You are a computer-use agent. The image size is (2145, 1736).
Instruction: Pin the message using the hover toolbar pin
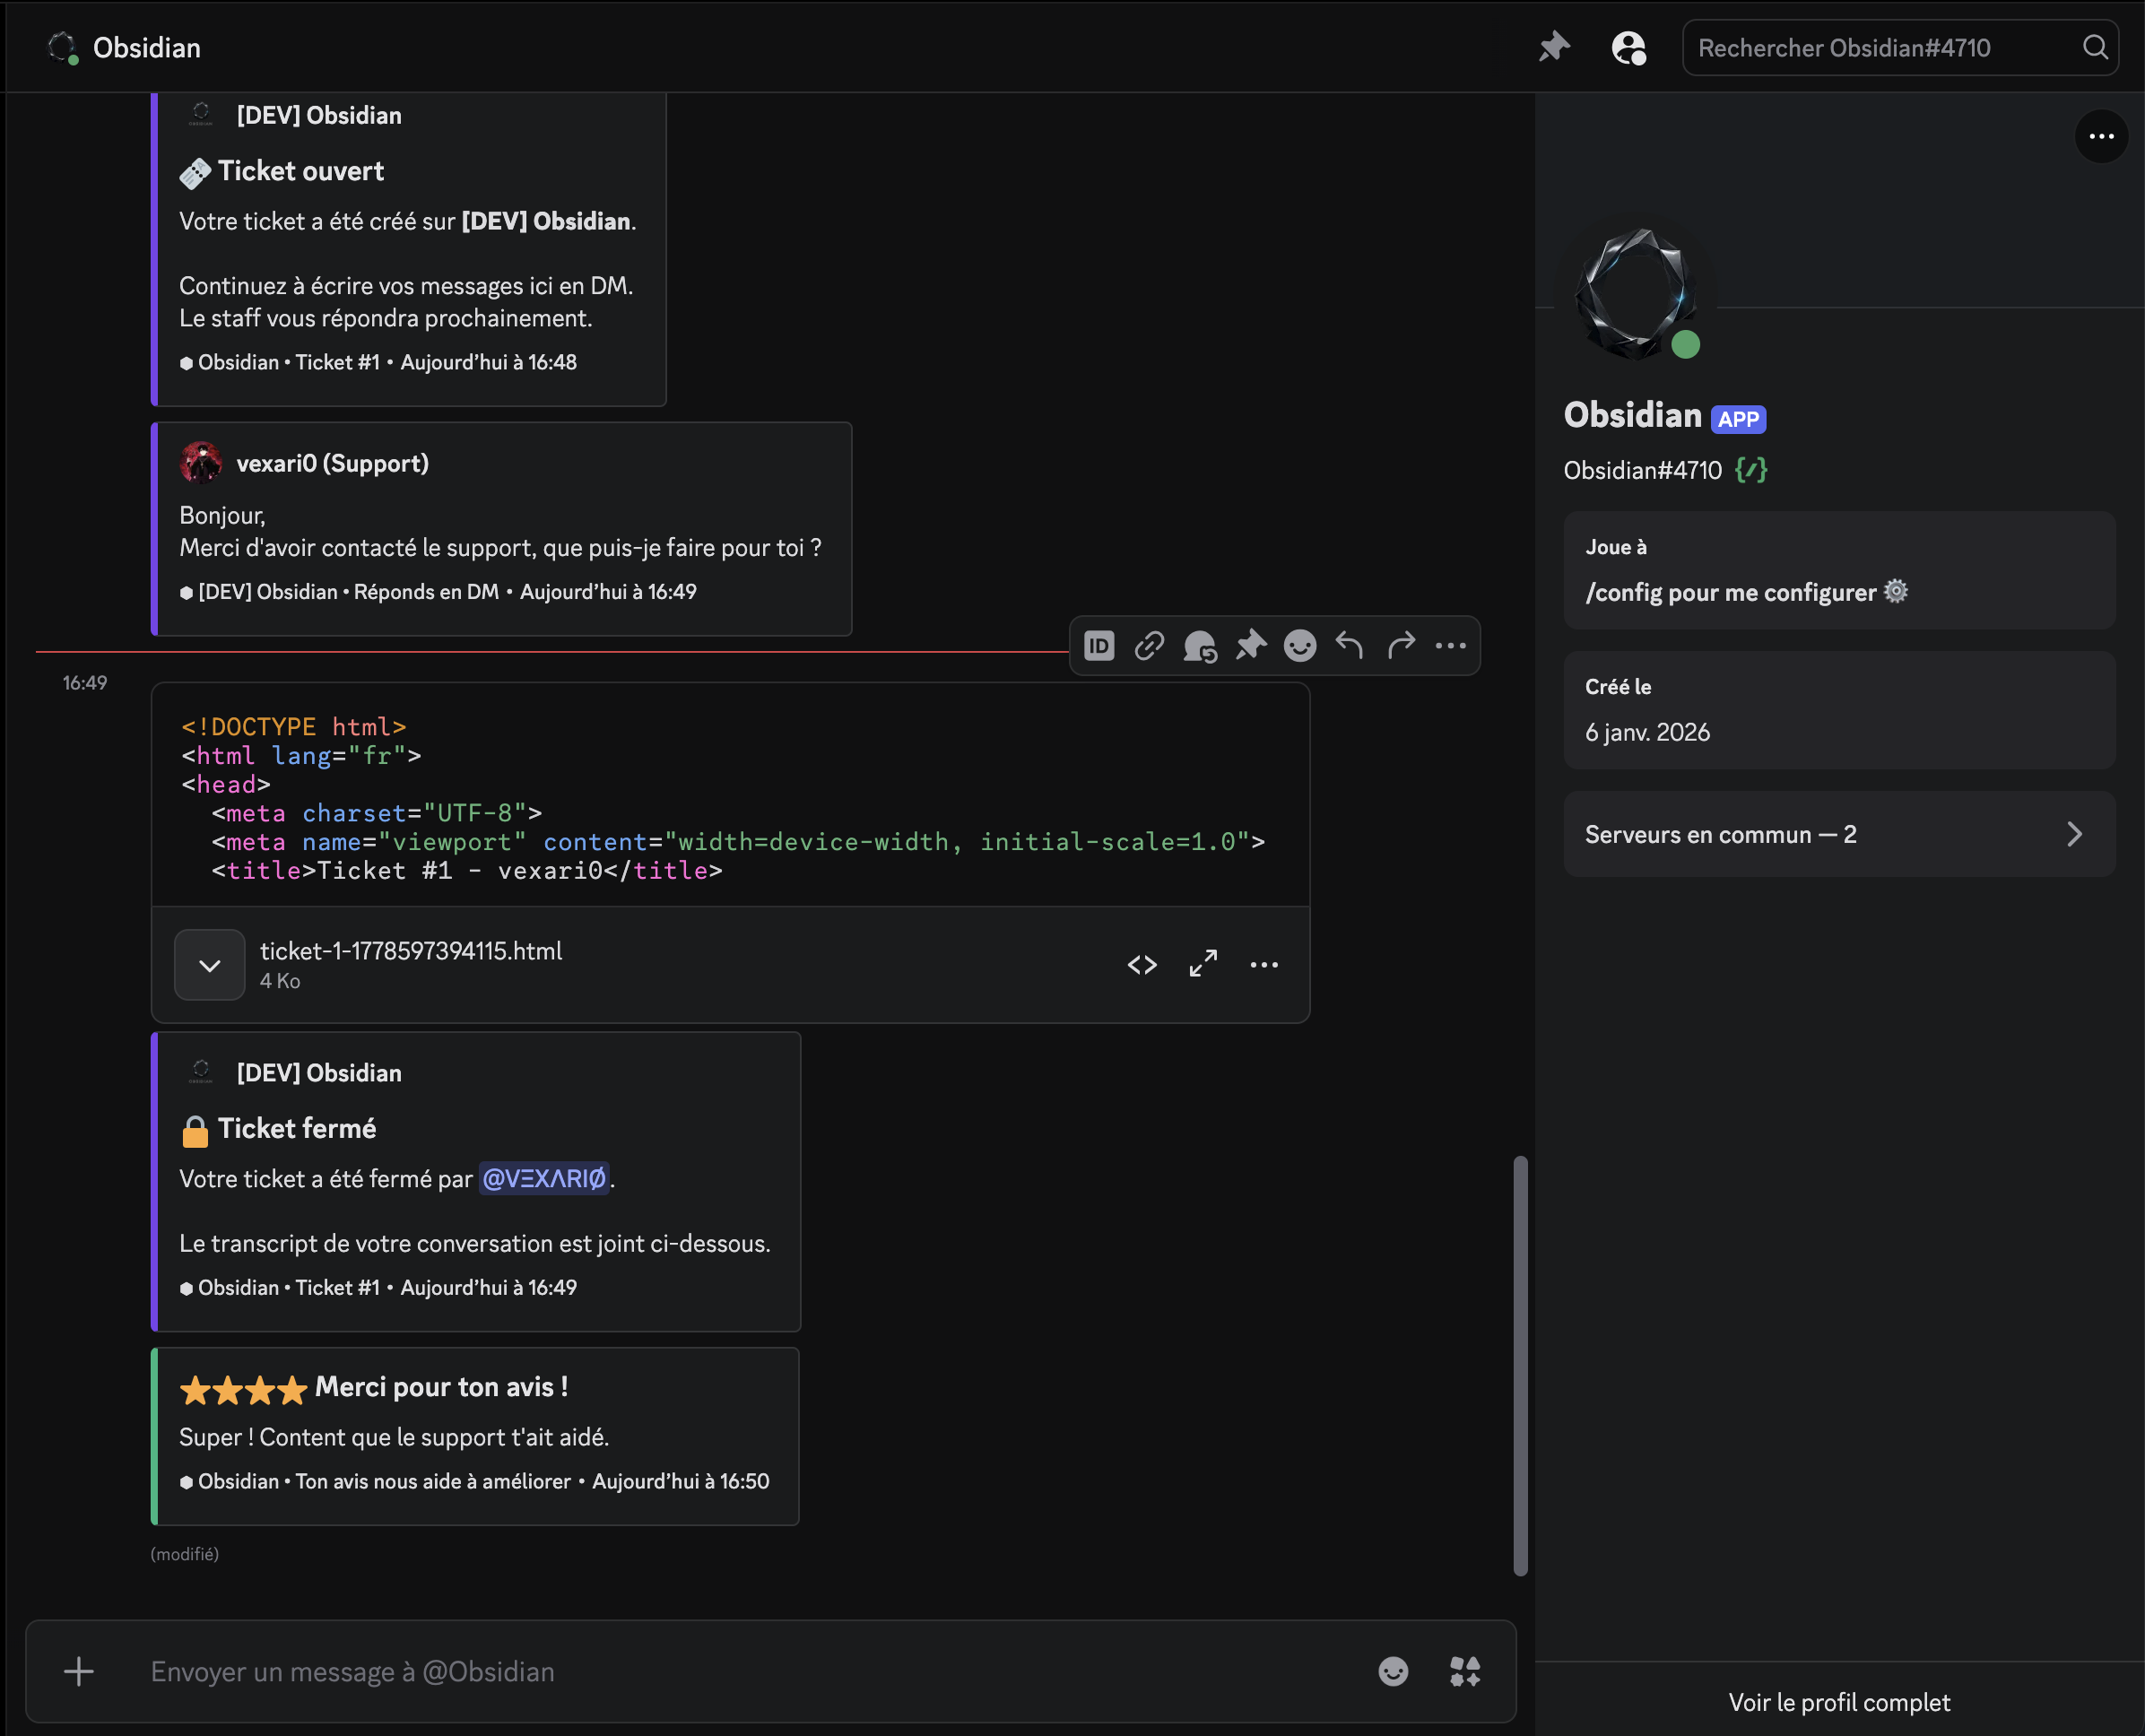pyautogui.click(x=1250, y=646)
